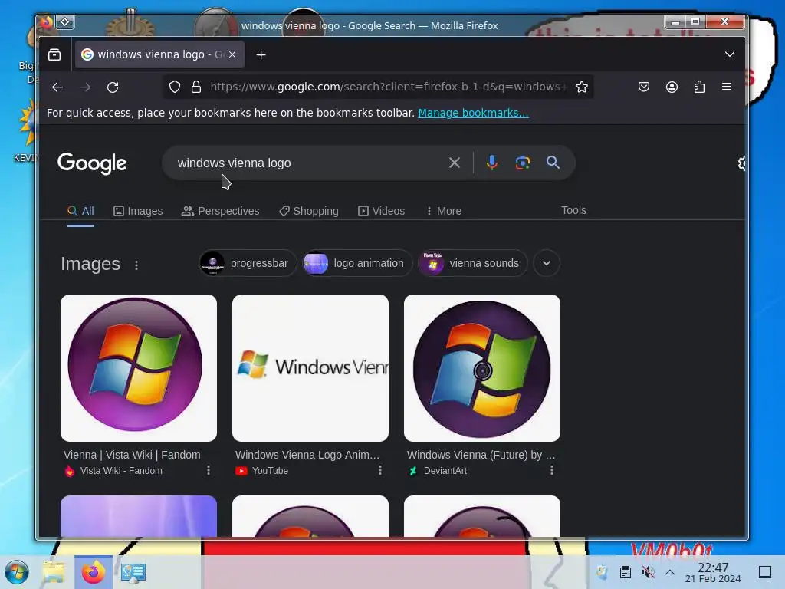
Task: Open Windows Vienna Logo Anim... link
Action: (x=307, y=455)
